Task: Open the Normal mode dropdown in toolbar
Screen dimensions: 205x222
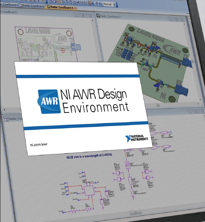Action: click(x=108, y=5)
